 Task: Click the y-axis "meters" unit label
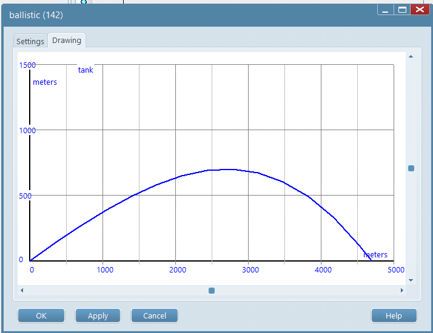point(45,82)
